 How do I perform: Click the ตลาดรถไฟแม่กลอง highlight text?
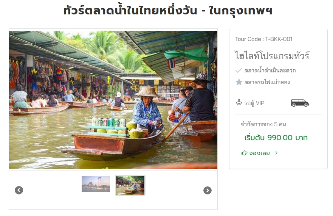pos(267,82)
